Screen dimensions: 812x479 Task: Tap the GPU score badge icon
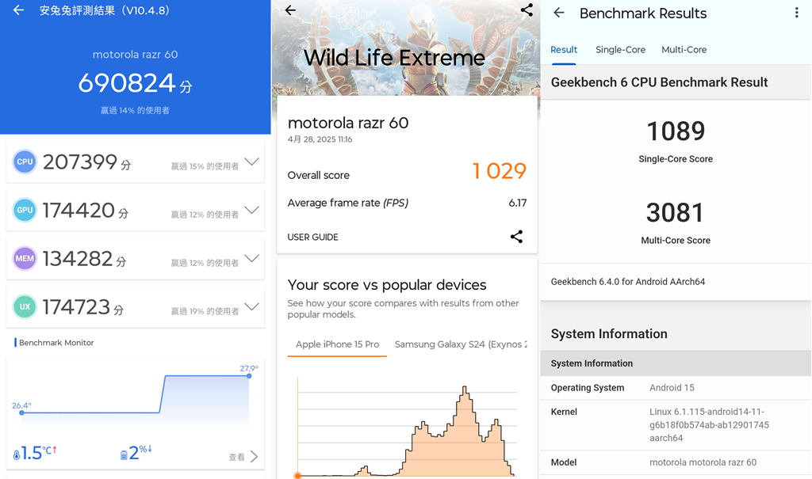(25, 210)
